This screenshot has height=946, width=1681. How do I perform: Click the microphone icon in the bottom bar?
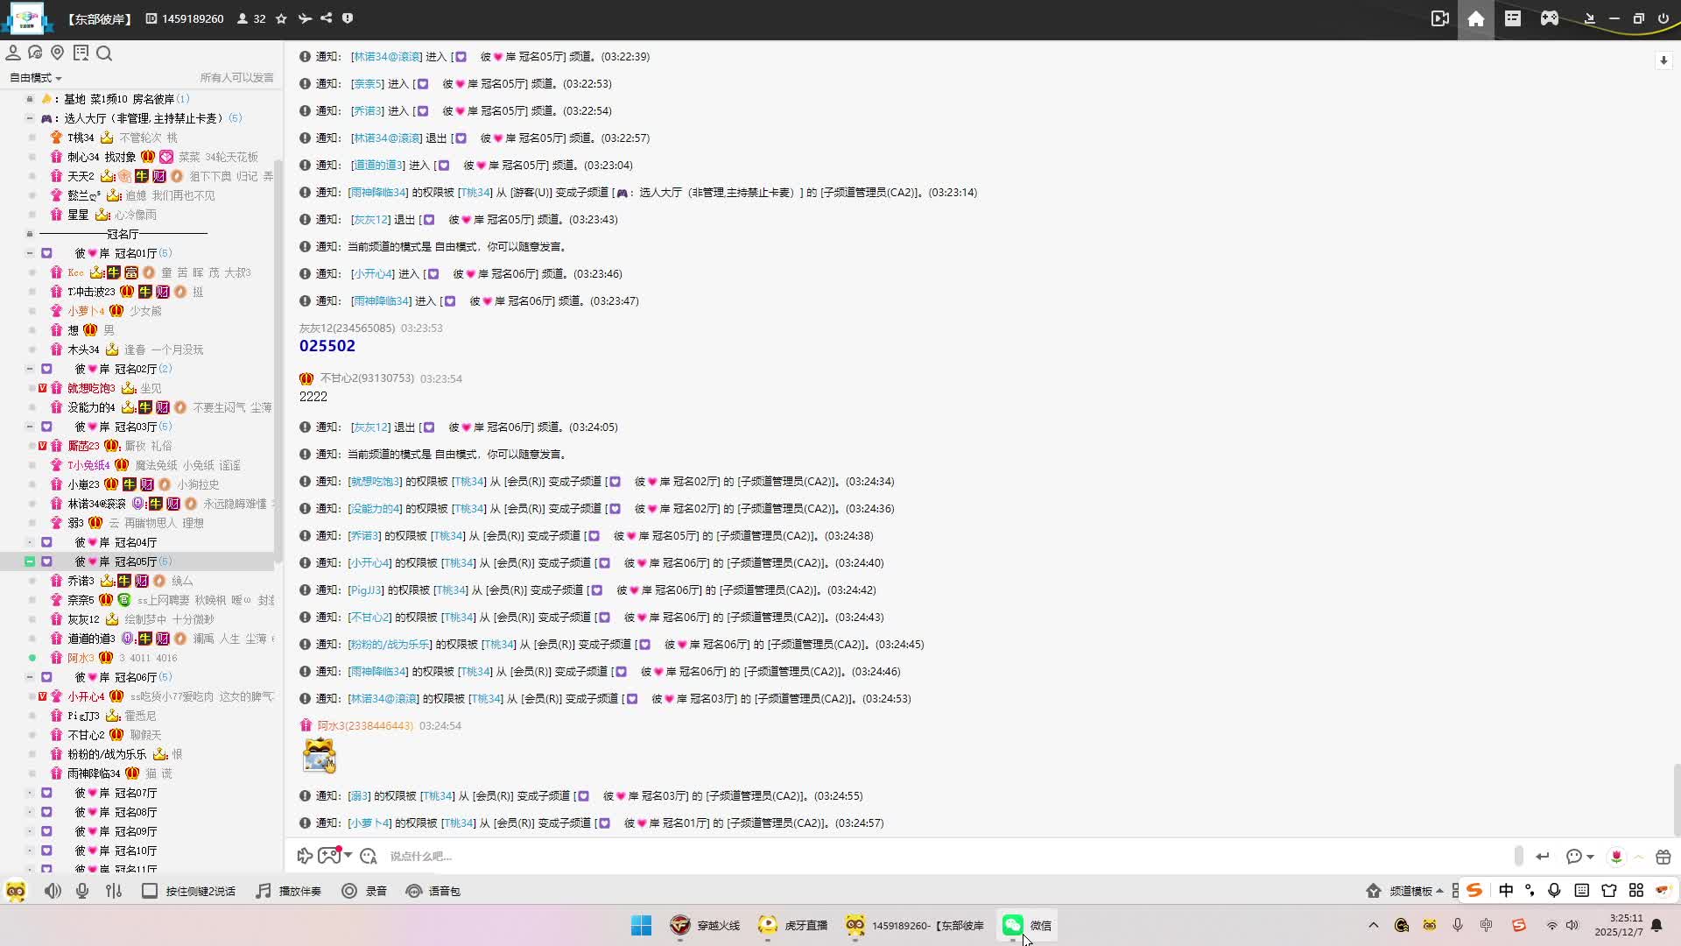point(82,891)
